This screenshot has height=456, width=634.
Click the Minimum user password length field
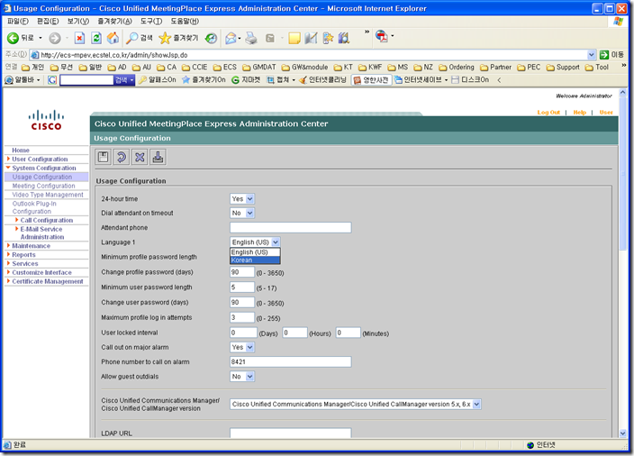coord(241,287)
